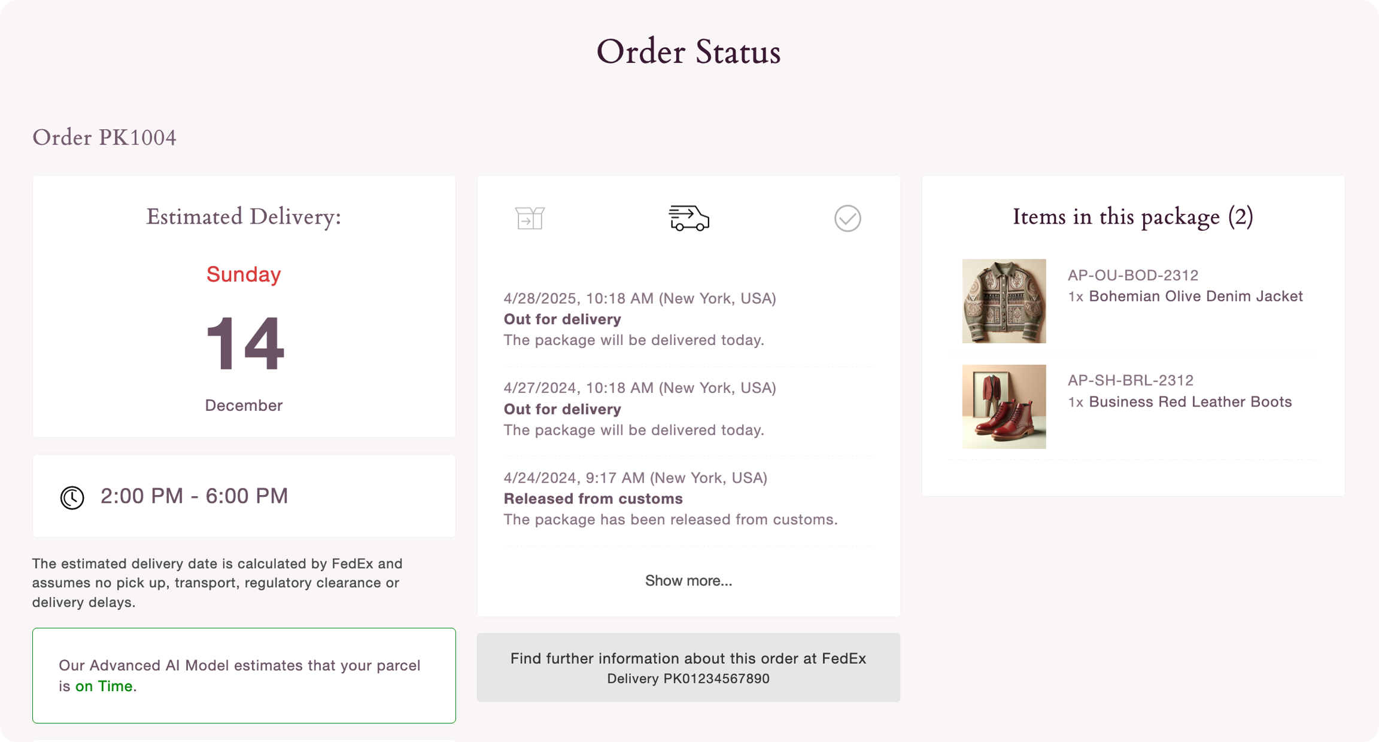Image resolution: width=1379 pixels, height=742 pixels.
Task: Click the clock icon beside the delivery window
Action: 72,496
